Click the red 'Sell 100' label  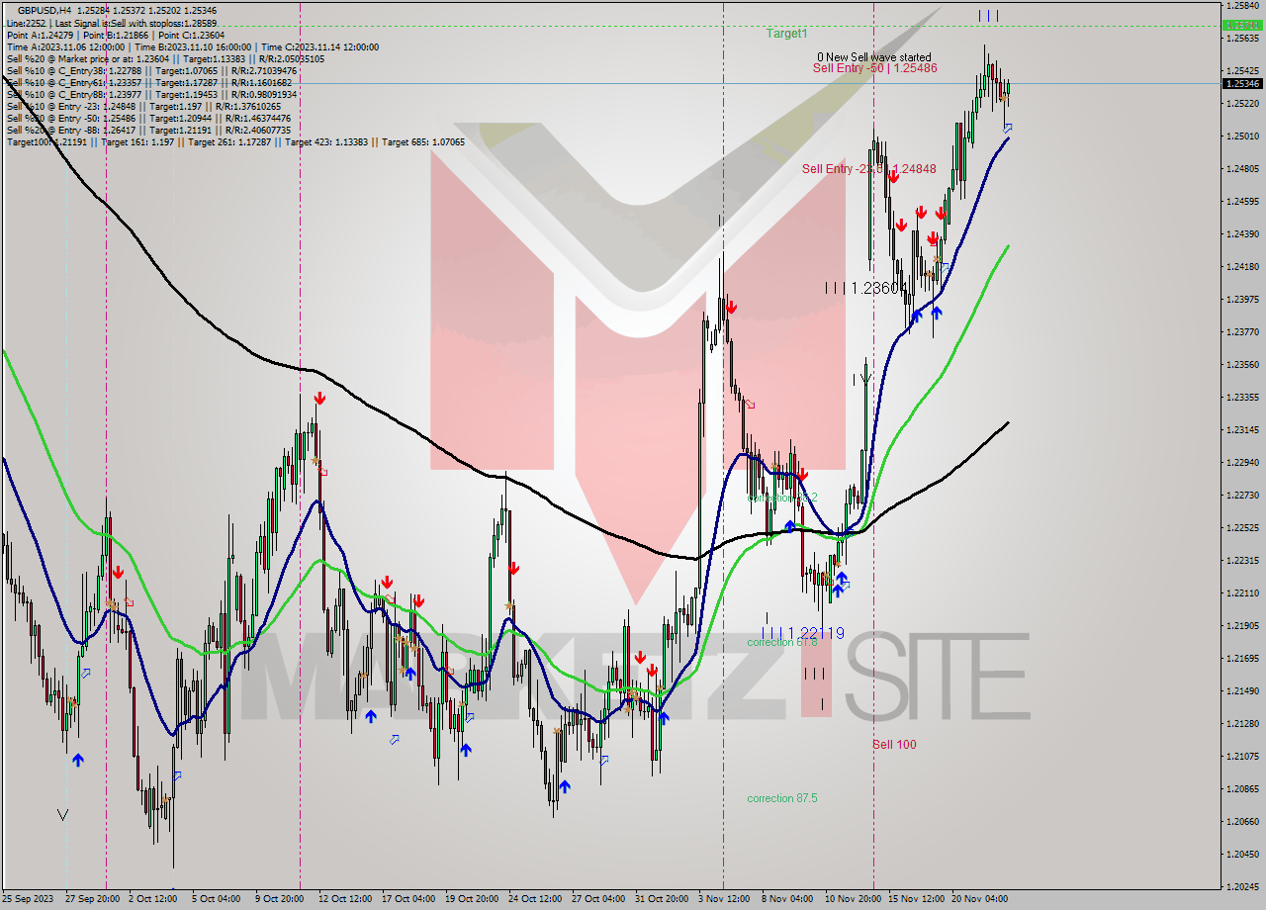[x=894, y=744]
